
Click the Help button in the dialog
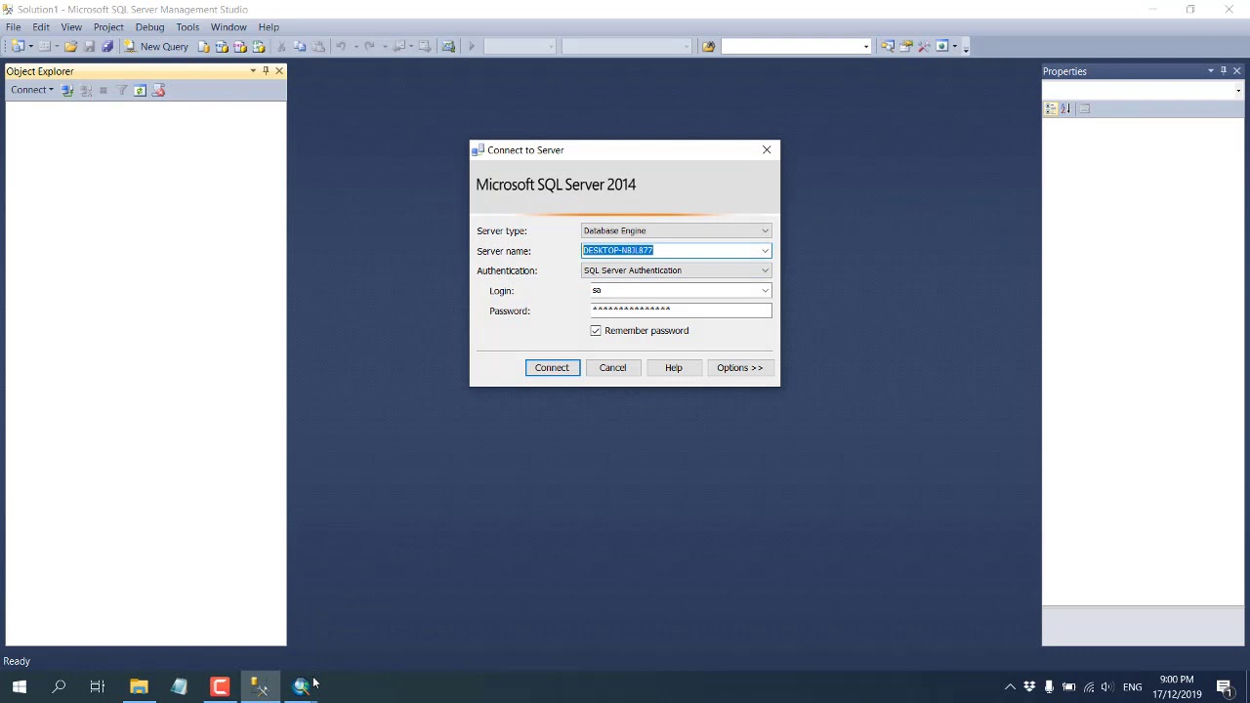pyautogui.click(x=674, y=367)
